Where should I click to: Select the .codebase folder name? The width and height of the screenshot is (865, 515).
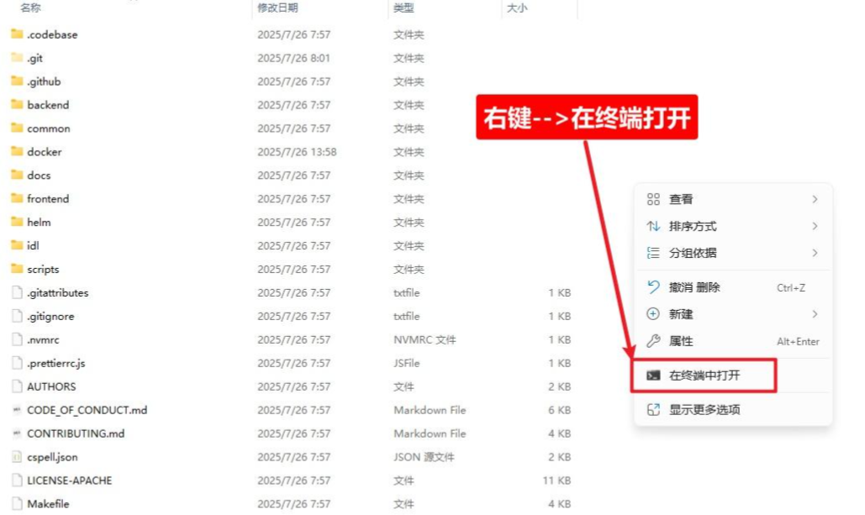pyautogui.click(x=52, y=34)
